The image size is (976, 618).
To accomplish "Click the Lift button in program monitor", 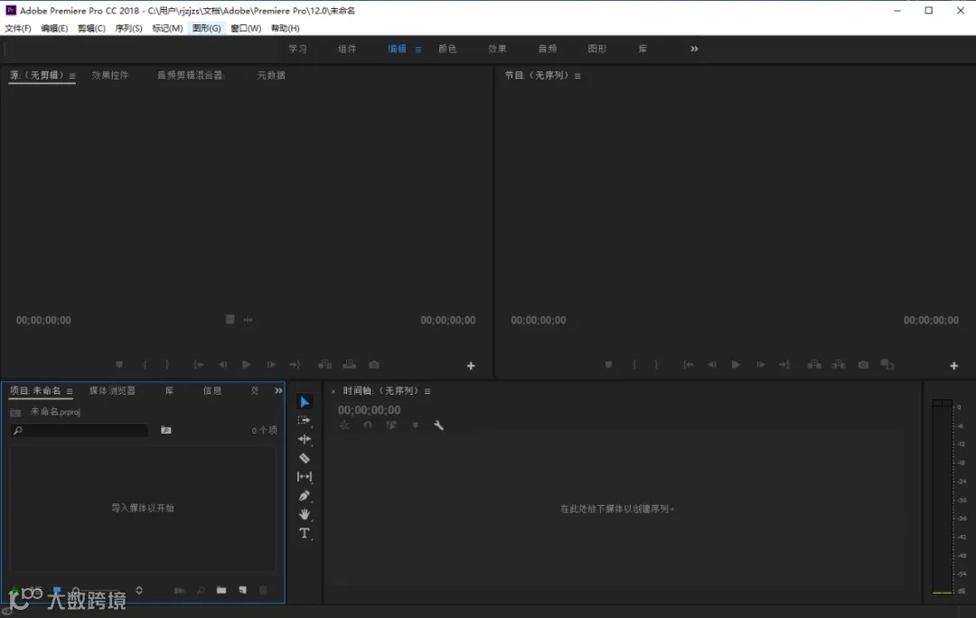I will 814,365.
